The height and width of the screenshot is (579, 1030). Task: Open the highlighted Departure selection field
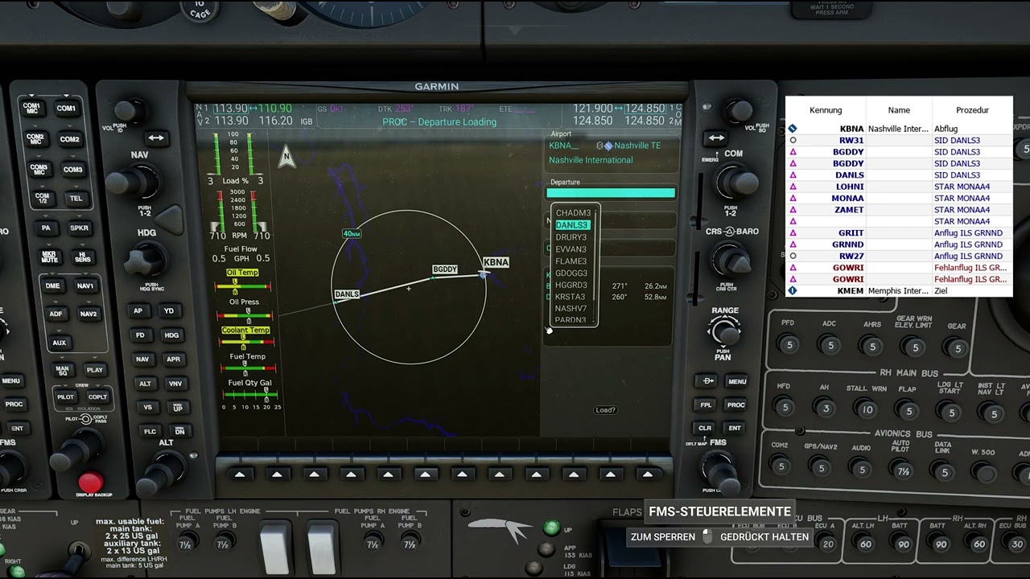click(x=611, y=193)
